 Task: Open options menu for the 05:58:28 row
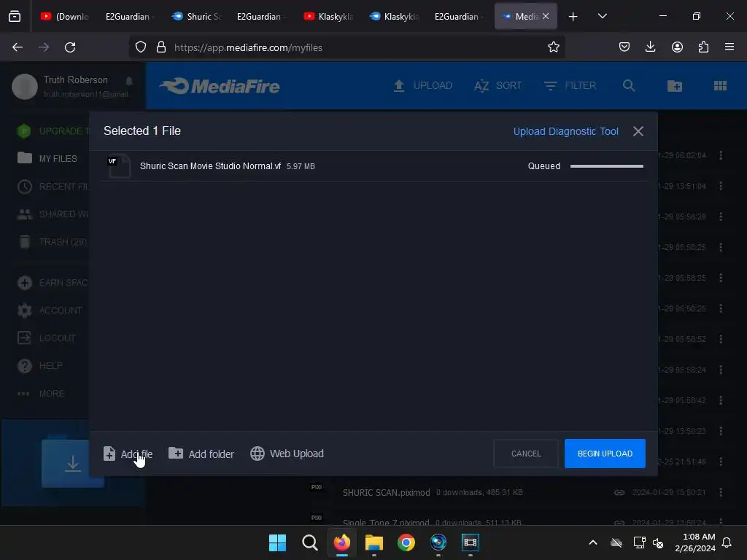tap(720, 217)
